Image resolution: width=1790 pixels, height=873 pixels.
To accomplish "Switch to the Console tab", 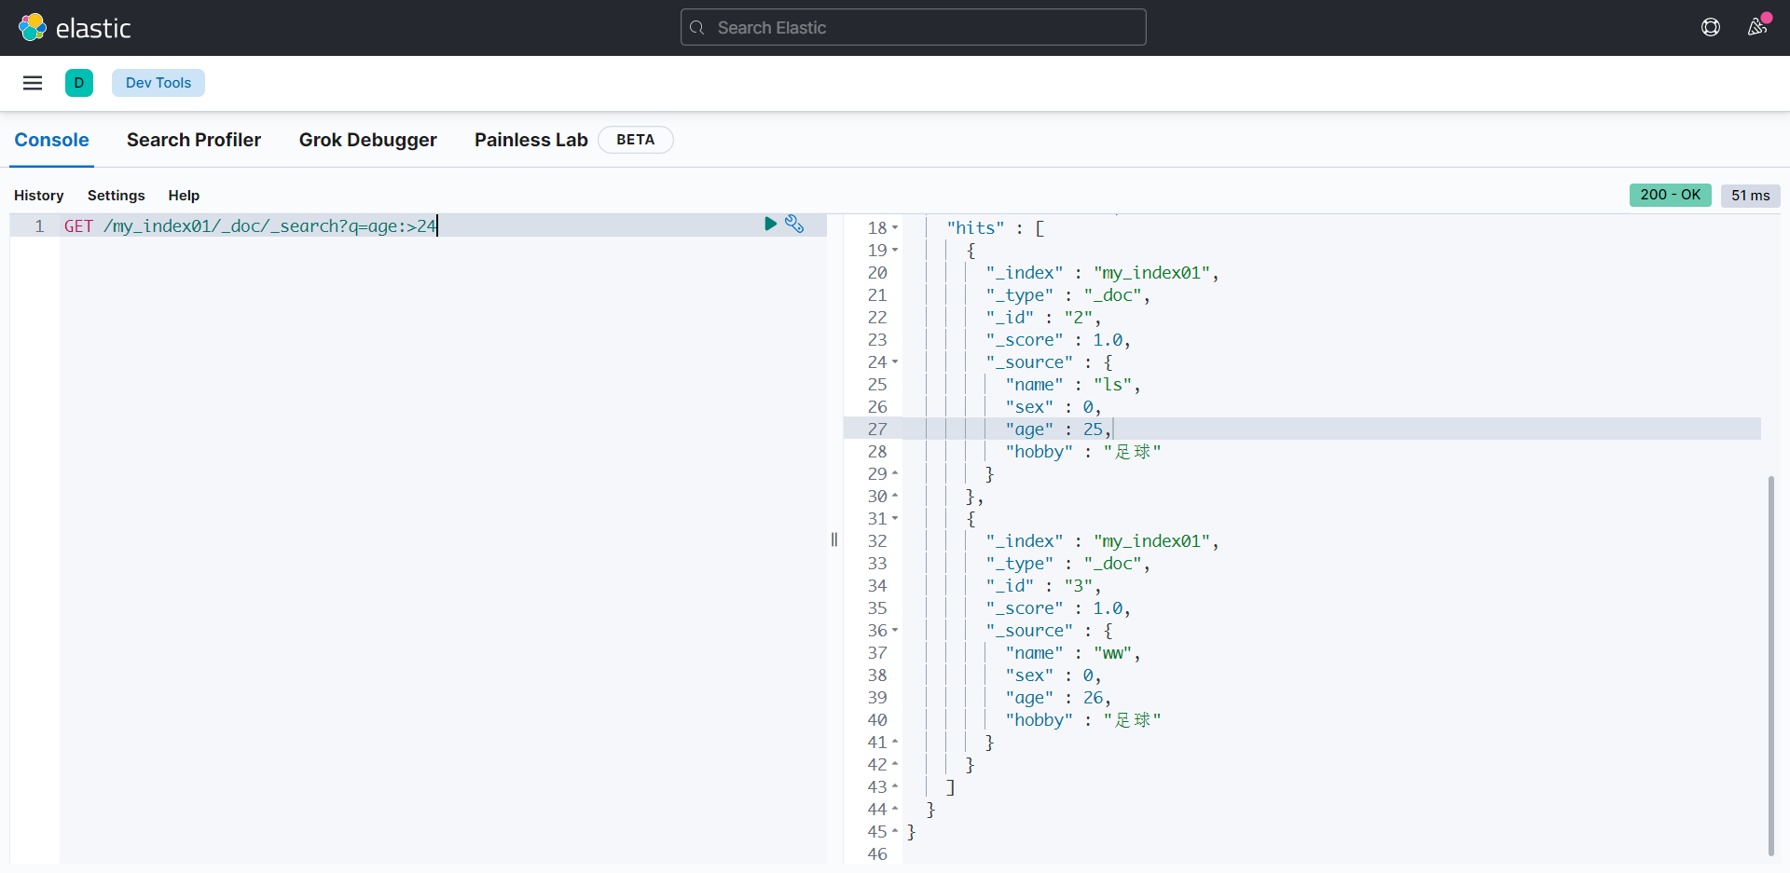I will coord(51,140).
